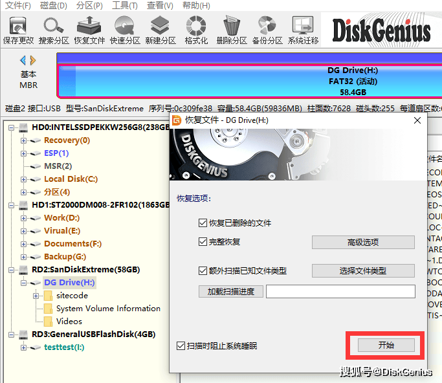This screenshot has height=383, width=442.
Task: Uncheck the 恢复已删除的文件 checkbox
Action: (203, 223)
